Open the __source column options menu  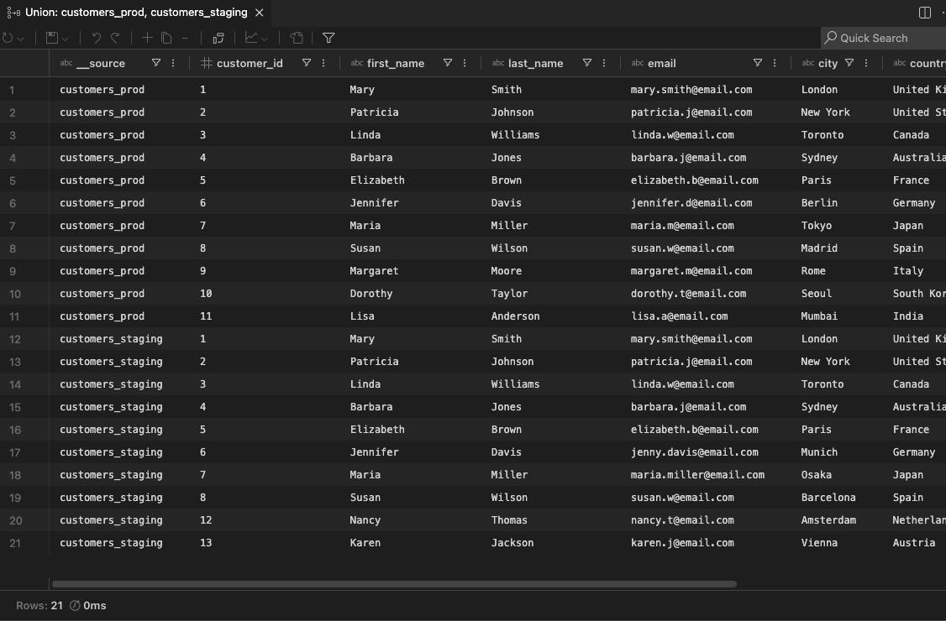tap(172, 63)
